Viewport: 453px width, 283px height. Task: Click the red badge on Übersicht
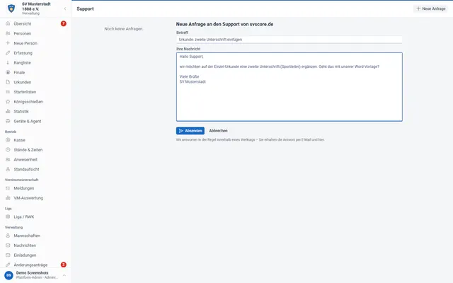click(64, 23)
